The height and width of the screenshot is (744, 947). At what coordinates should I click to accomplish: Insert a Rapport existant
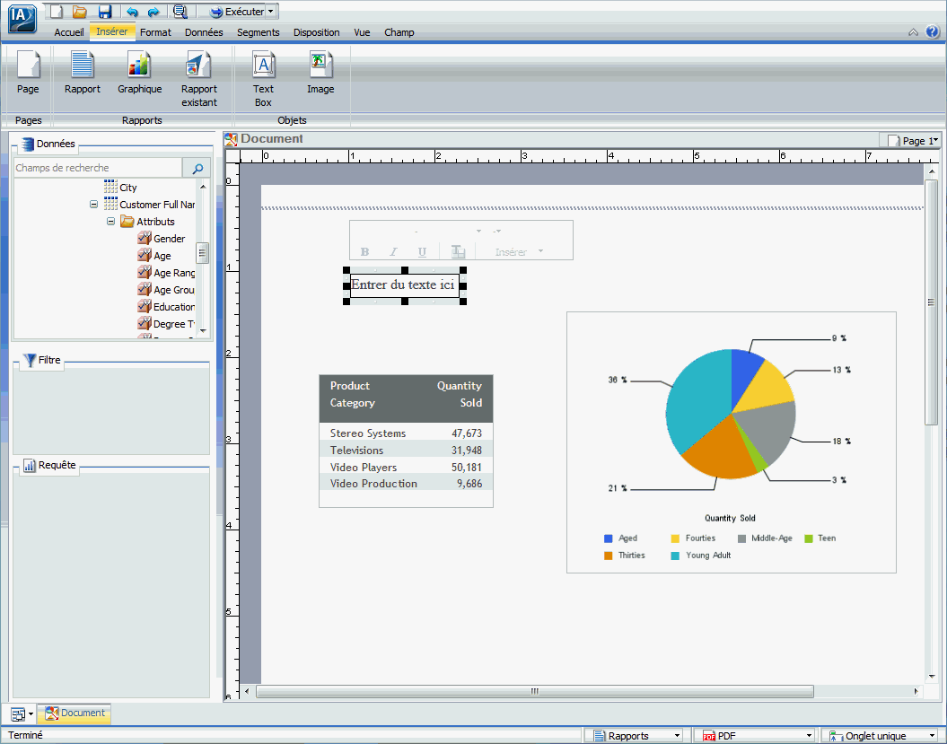198,79
